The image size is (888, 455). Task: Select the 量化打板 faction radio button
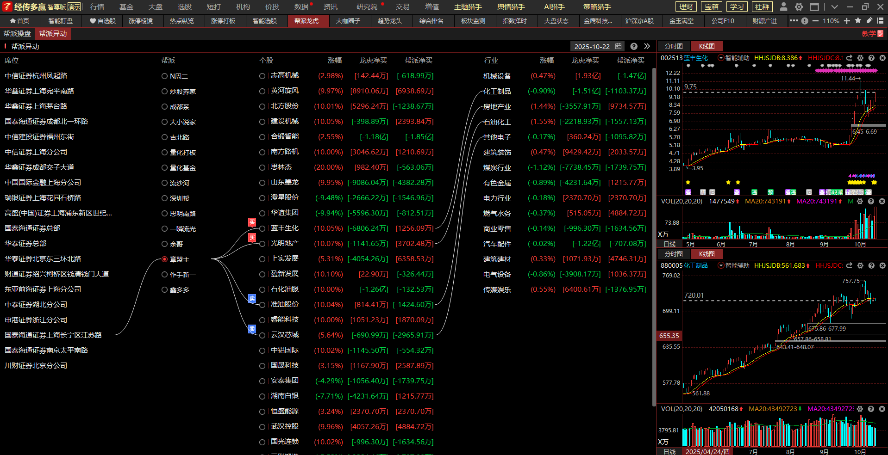[164, 153]
